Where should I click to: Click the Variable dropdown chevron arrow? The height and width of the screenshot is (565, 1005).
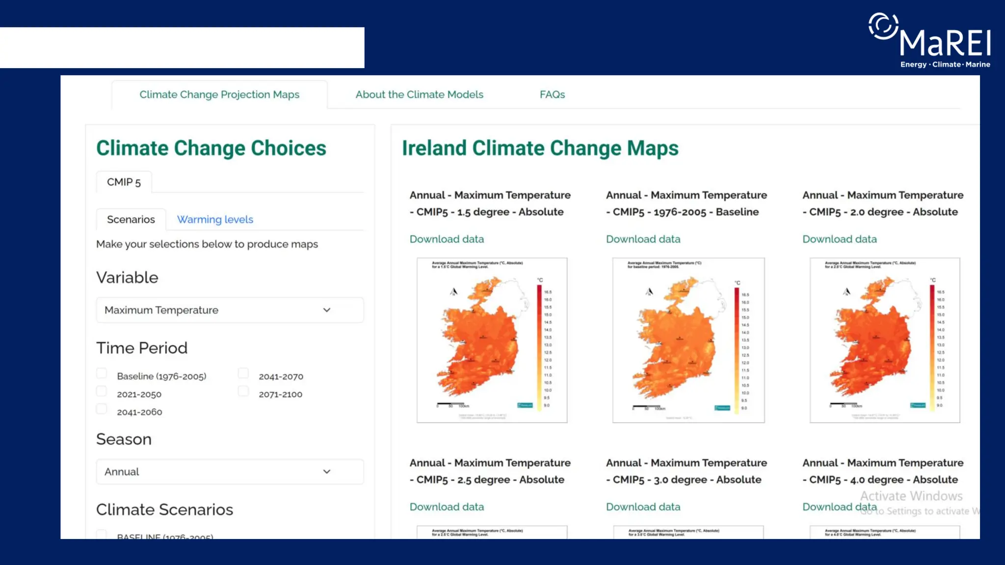tap(327, 310)
